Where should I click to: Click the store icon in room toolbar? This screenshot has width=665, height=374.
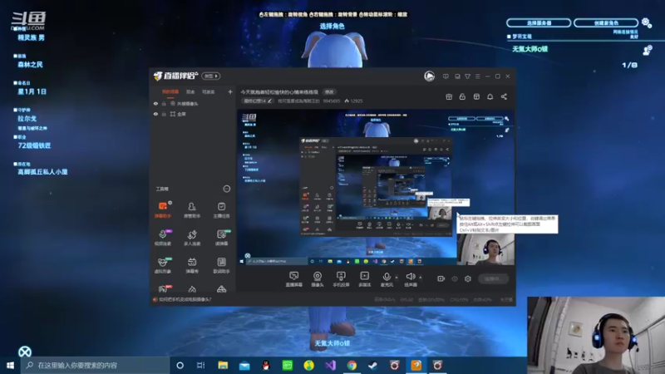pyautogui.click(x=476, y=96)
